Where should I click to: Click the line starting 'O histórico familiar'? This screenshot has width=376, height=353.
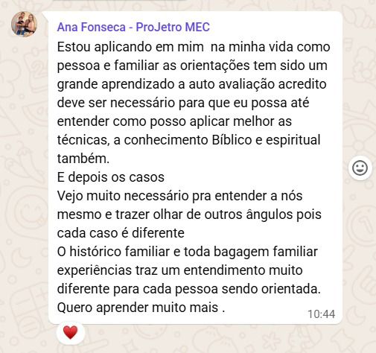click(188, 252)
